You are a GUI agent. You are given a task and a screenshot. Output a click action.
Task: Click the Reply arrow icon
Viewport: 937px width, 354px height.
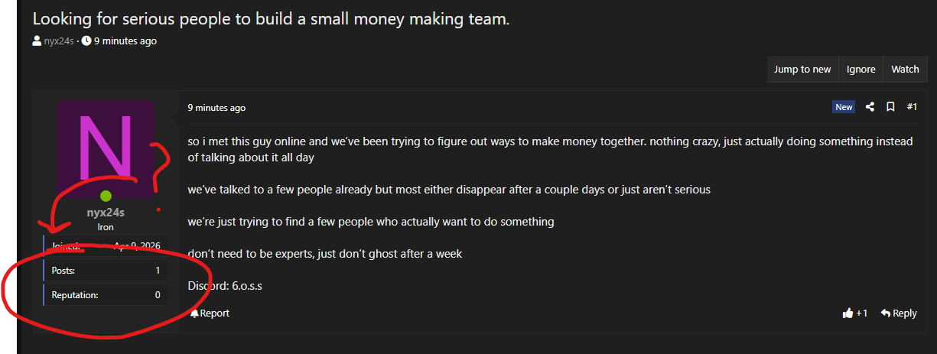[886, 313]
